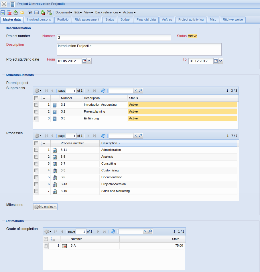This screenshot has width=260, height=272.
Task: Expand the To date dropdown arrow
Action: (x=221, y=61)
